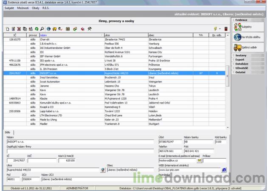Click the red delete record icon
268x191 pixels.
pos(19,29)
